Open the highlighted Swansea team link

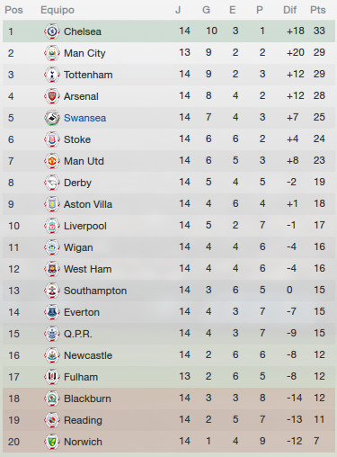[84, 118]
